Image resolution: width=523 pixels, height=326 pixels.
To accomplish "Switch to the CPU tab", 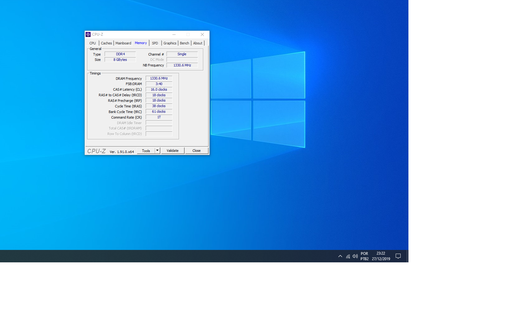I will [x=93, y=43].
